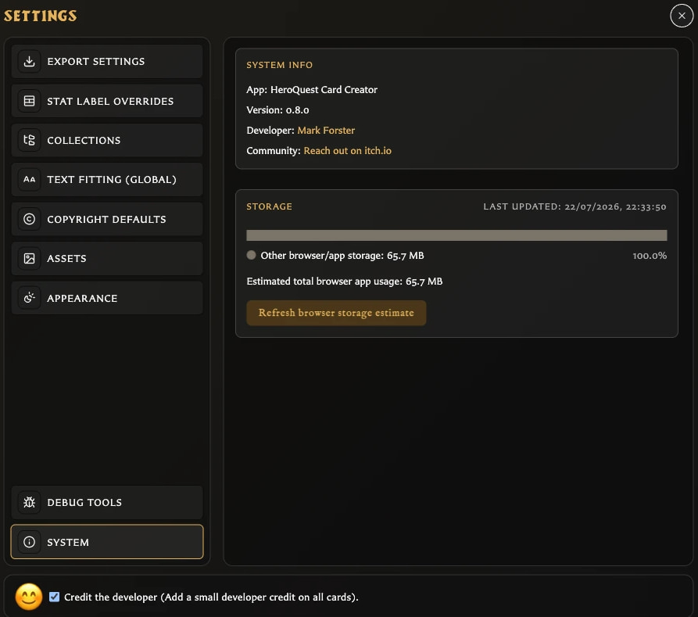Go to Copyright Defaults section

[x=107, y=219]
